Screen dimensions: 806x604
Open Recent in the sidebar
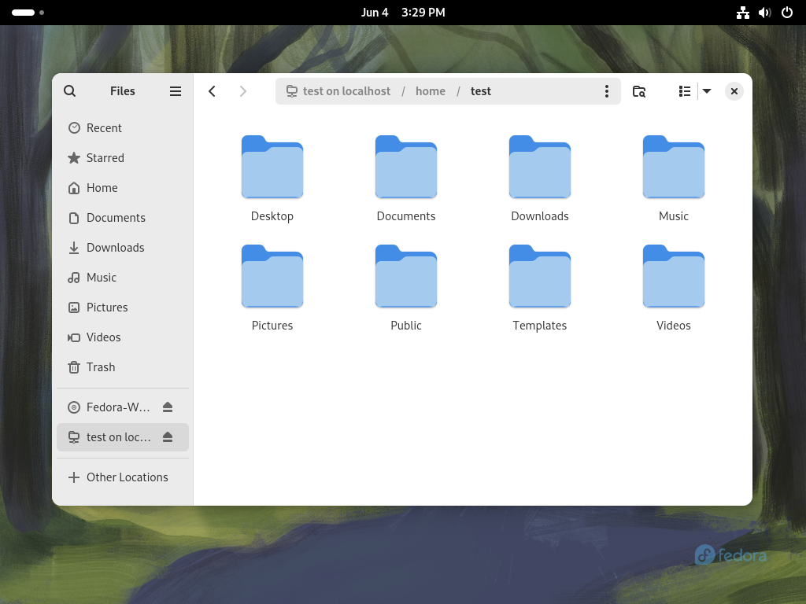(123, 128)
